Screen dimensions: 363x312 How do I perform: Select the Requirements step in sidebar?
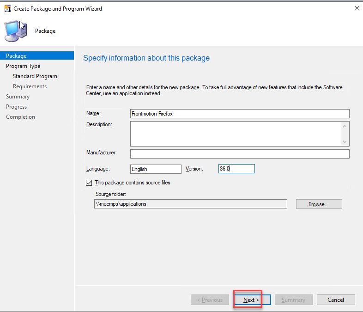coord(30,86)
